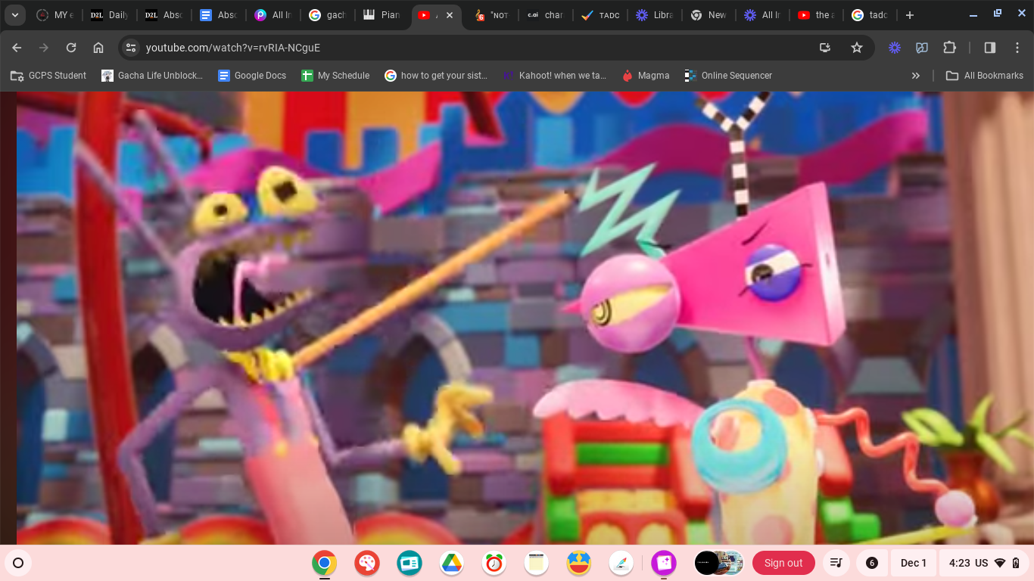Open the My Schedule bookmark

click(335, 76)
